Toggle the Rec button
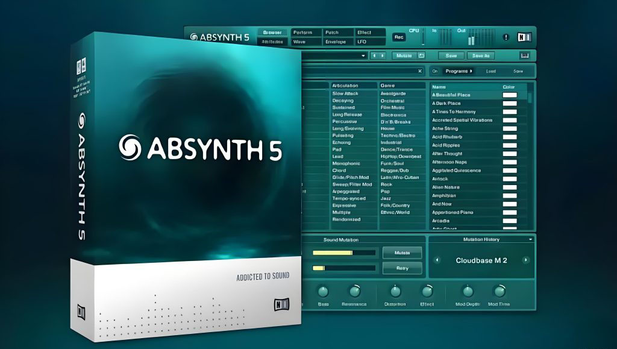This screenshot has width=617, height=349. click(x=399, y=37)
